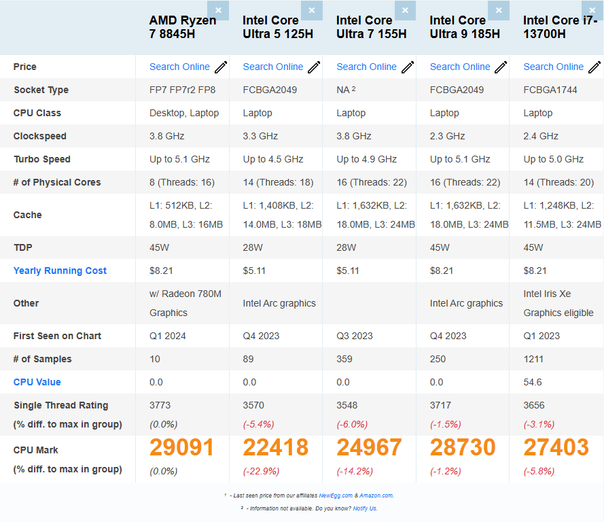This screenshot has height=522, width=604.
Task: Remove Intel Core Ultra 9 185H column
Action: click(x=499, y=10)
